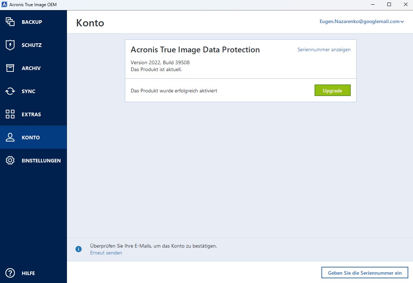Select the Archiv box icon
This screenshot has height=283, width=413.
10,68
